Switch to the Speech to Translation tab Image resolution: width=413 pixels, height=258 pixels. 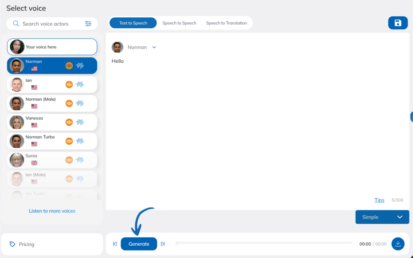click(x=227, y=23)
